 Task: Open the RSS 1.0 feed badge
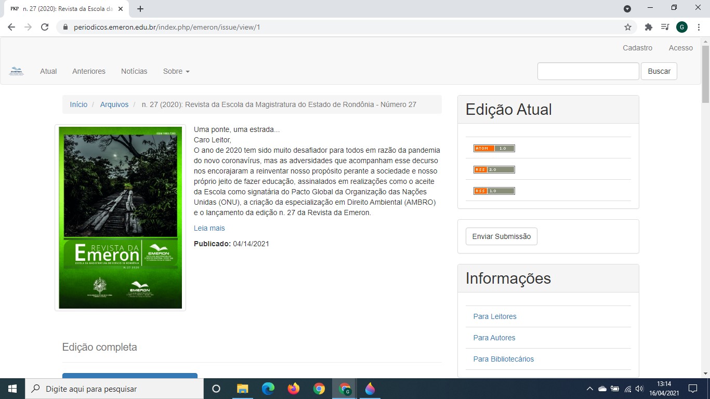494,191
